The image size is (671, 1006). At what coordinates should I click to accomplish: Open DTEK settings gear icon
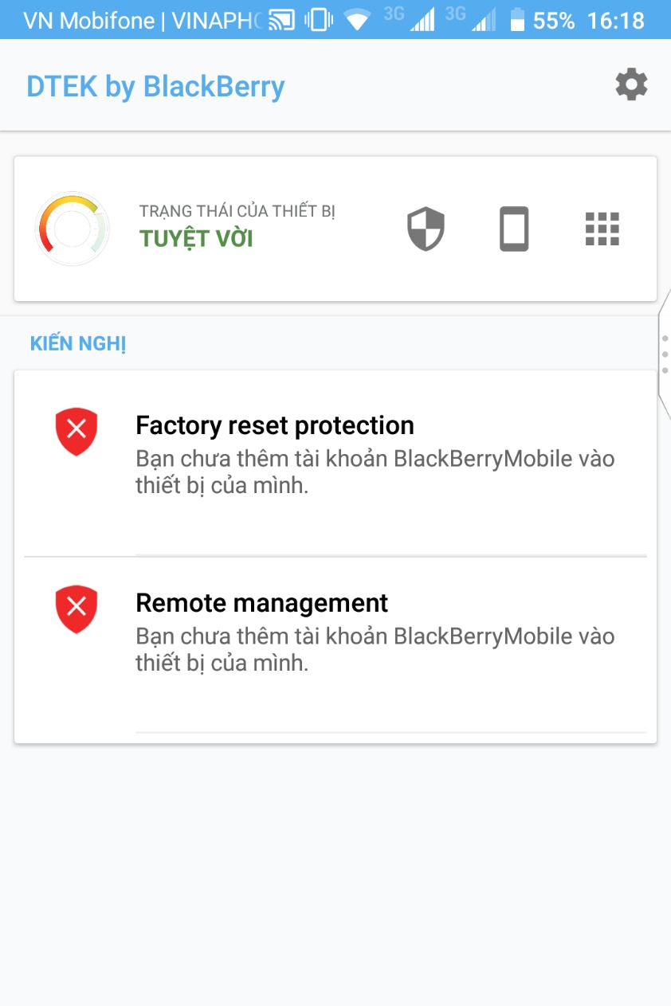[x=631, y=85]
